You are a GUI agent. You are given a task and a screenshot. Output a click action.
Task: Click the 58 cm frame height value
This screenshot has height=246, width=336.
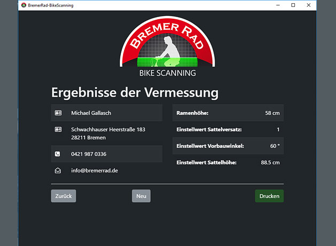coord(272,113)
